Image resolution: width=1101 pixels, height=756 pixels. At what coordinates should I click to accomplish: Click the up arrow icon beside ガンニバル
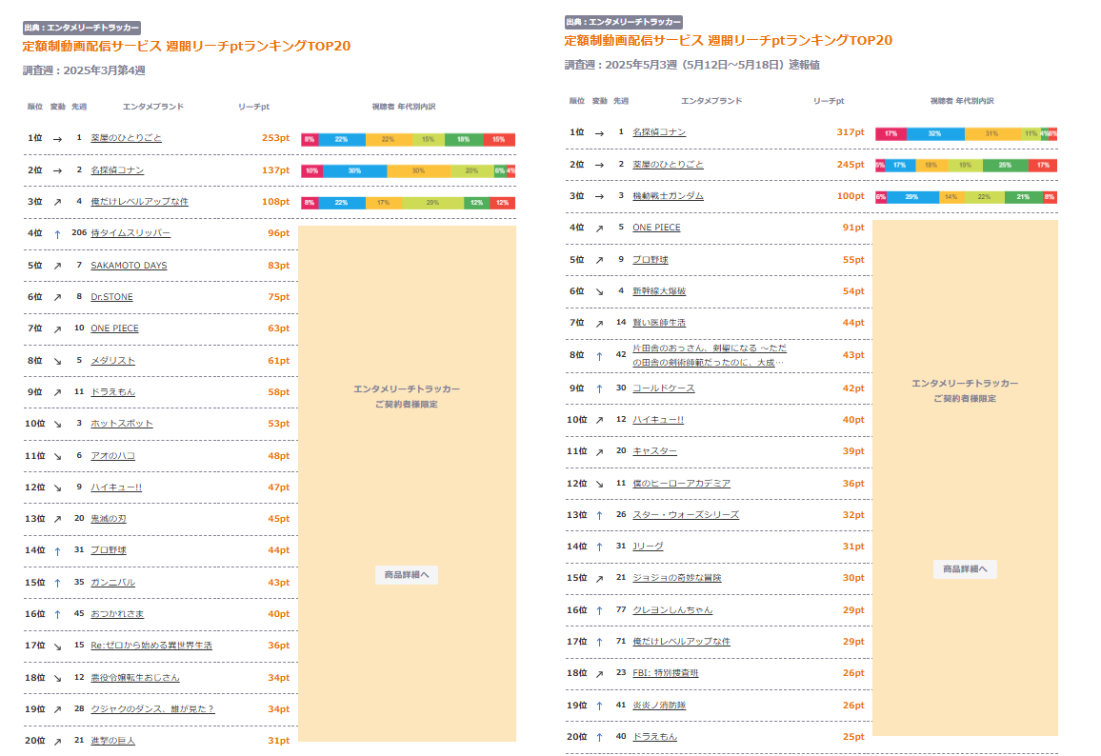pos(57,583)
